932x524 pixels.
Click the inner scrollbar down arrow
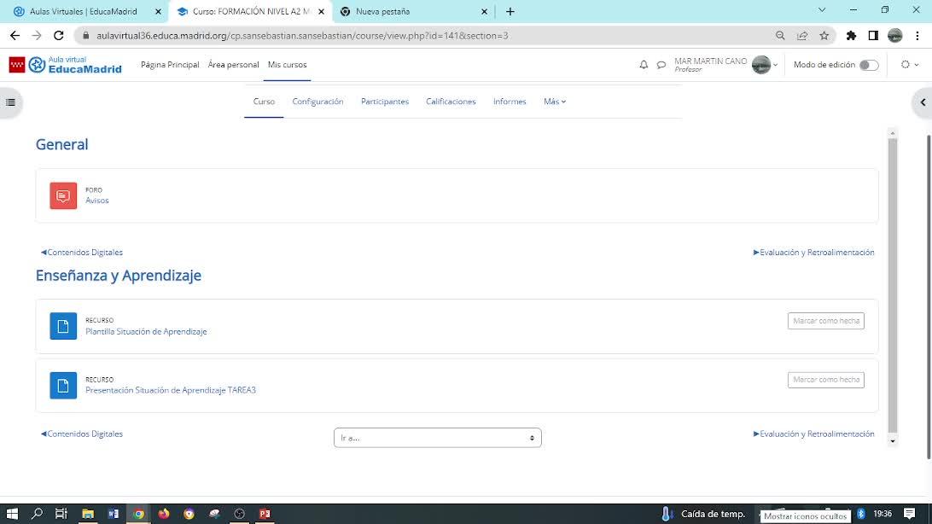(x=892, y=441)
